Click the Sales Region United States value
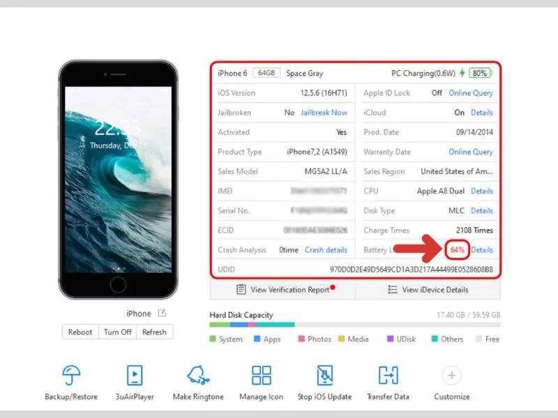 coord(457,171)
